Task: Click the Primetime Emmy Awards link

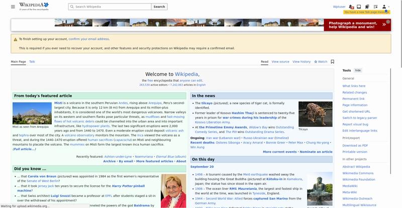Action: (x=223, y=127)
